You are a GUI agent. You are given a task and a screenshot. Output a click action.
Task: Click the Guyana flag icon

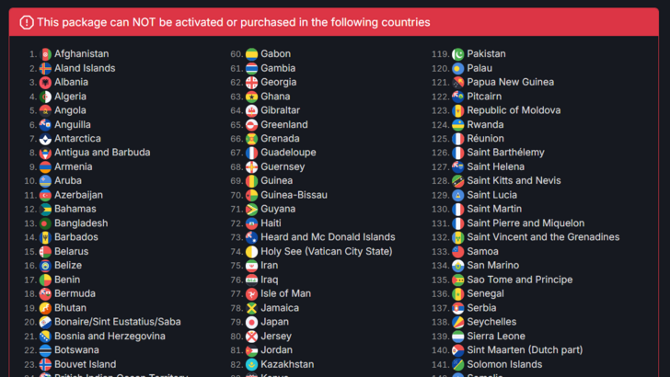251,210
